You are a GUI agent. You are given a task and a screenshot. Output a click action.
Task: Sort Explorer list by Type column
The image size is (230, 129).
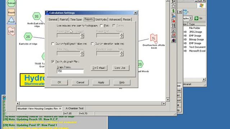click(197, 24)
